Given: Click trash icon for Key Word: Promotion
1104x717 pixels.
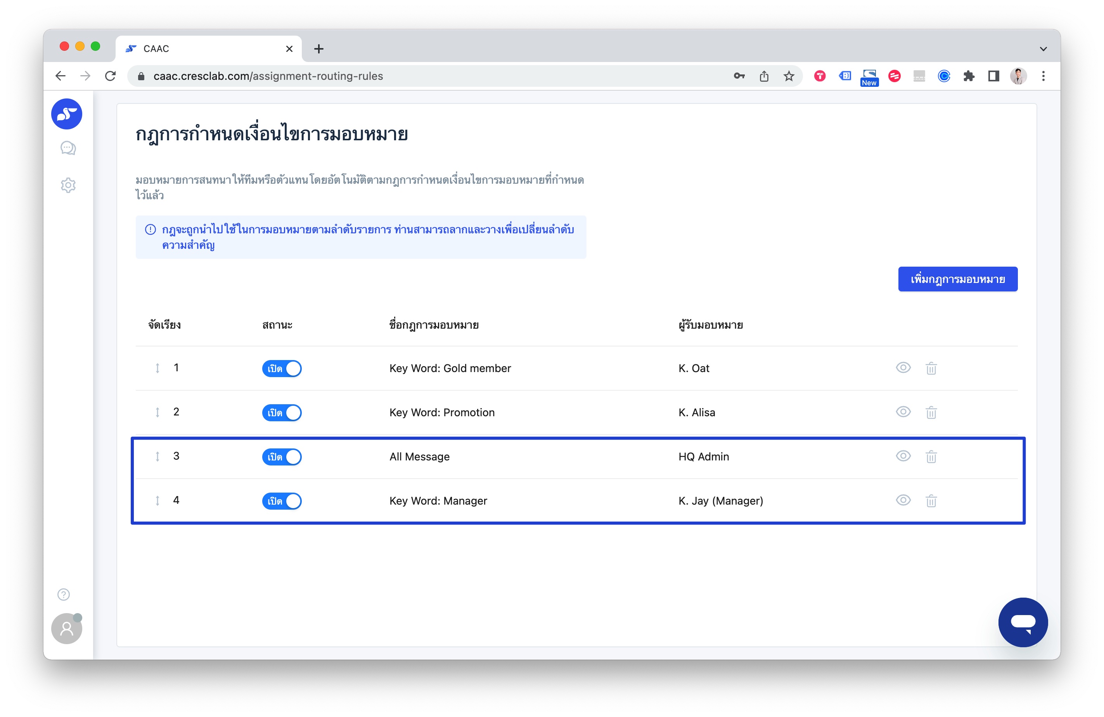Looking at the screenshot, I should [x=931, y=412].
